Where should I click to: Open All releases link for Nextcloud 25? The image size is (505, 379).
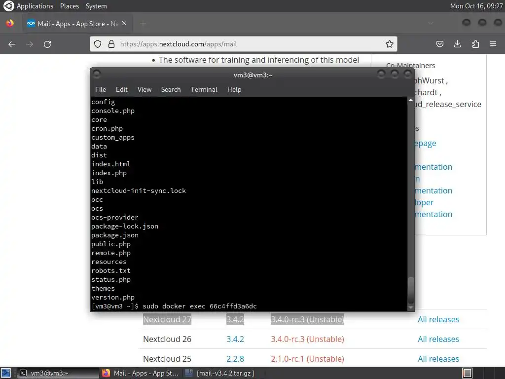point(438,359)
